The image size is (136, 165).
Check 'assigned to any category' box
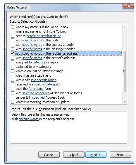pyautogui.click(x=13, y=67)
